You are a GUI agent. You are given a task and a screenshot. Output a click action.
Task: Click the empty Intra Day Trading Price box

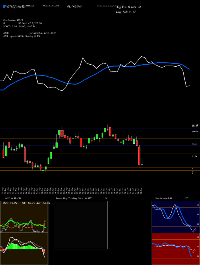(x=80, y=225)
